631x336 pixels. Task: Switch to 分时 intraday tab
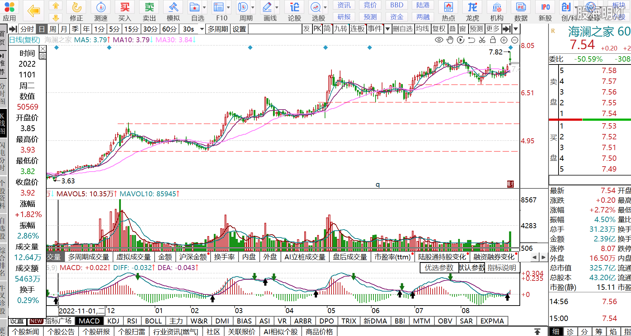27,29
